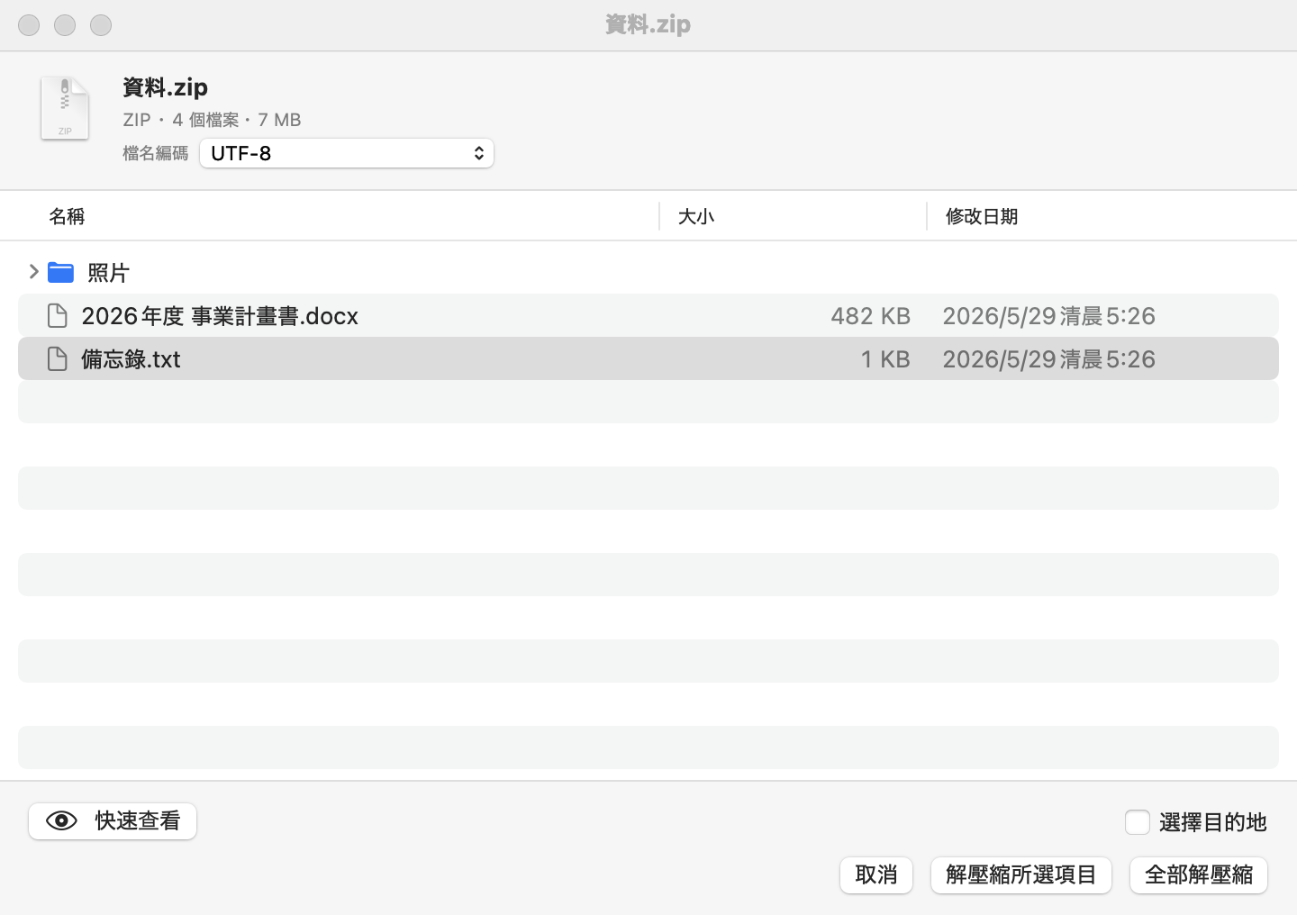Click the 選擇目的地 label text

point(1213,822)
